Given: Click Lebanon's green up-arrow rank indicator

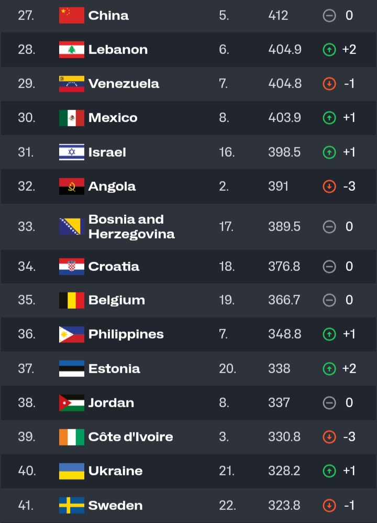Looking at the screenshot, I should 329,50.
